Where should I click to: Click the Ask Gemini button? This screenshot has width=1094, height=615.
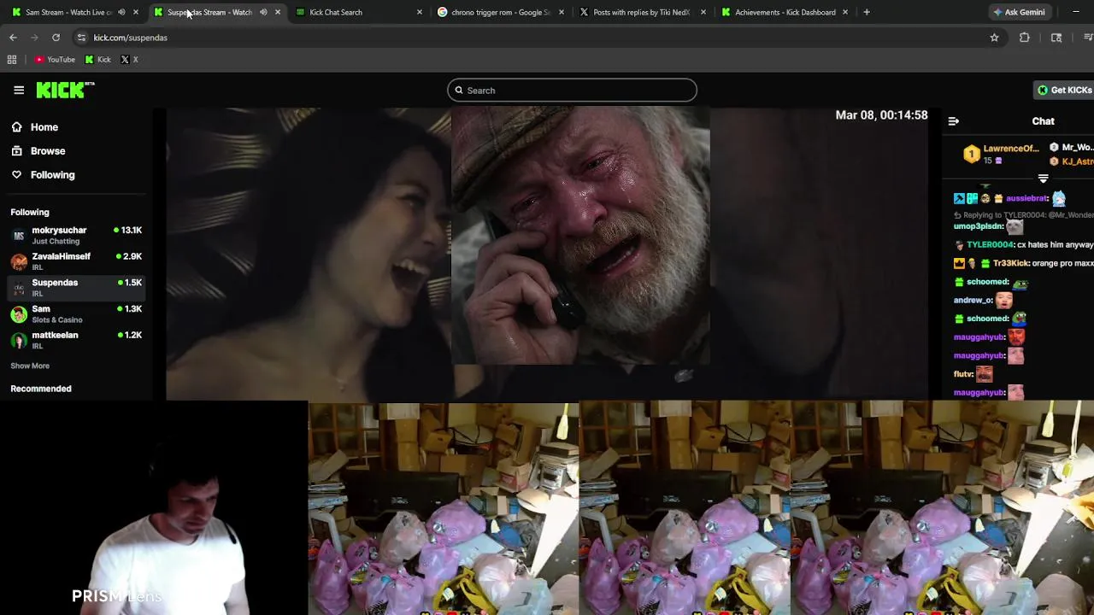coord(1019,12)
